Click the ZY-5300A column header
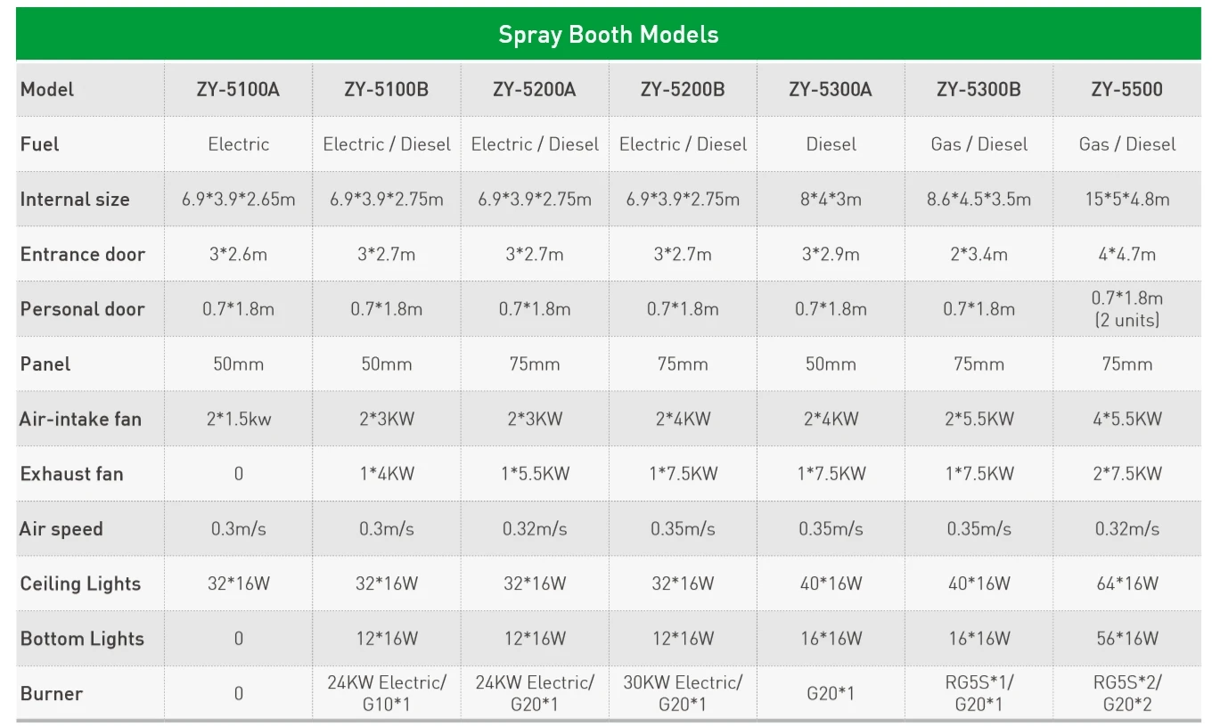This screenshot has width=1212, height=726. pyautogui.click(x=831, y=89)
